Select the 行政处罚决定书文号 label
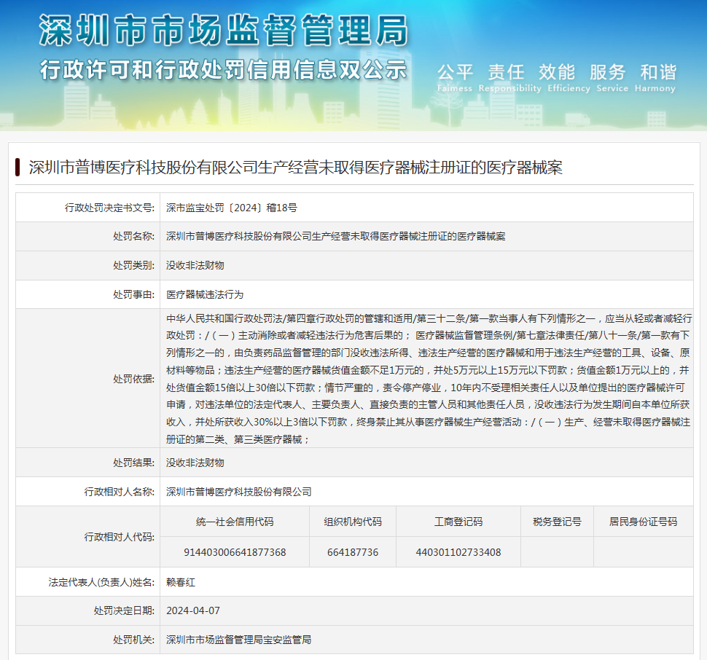 (x=109, y=208)
